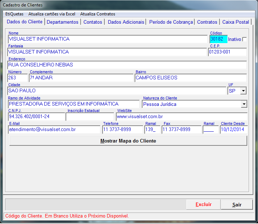Click the Fax number field
Viewport: 258px width, 224px height.
tap(181, 130)
